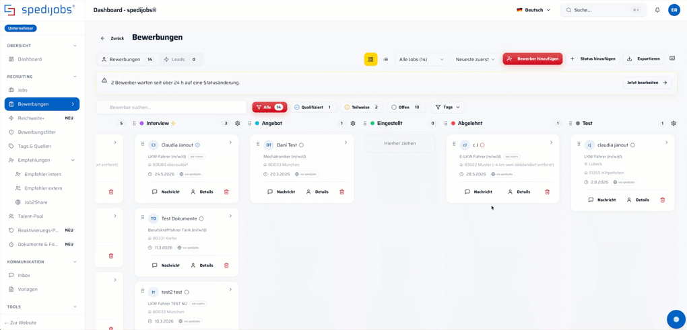Click warning triangle in alert banner

[x=104, y=81]
